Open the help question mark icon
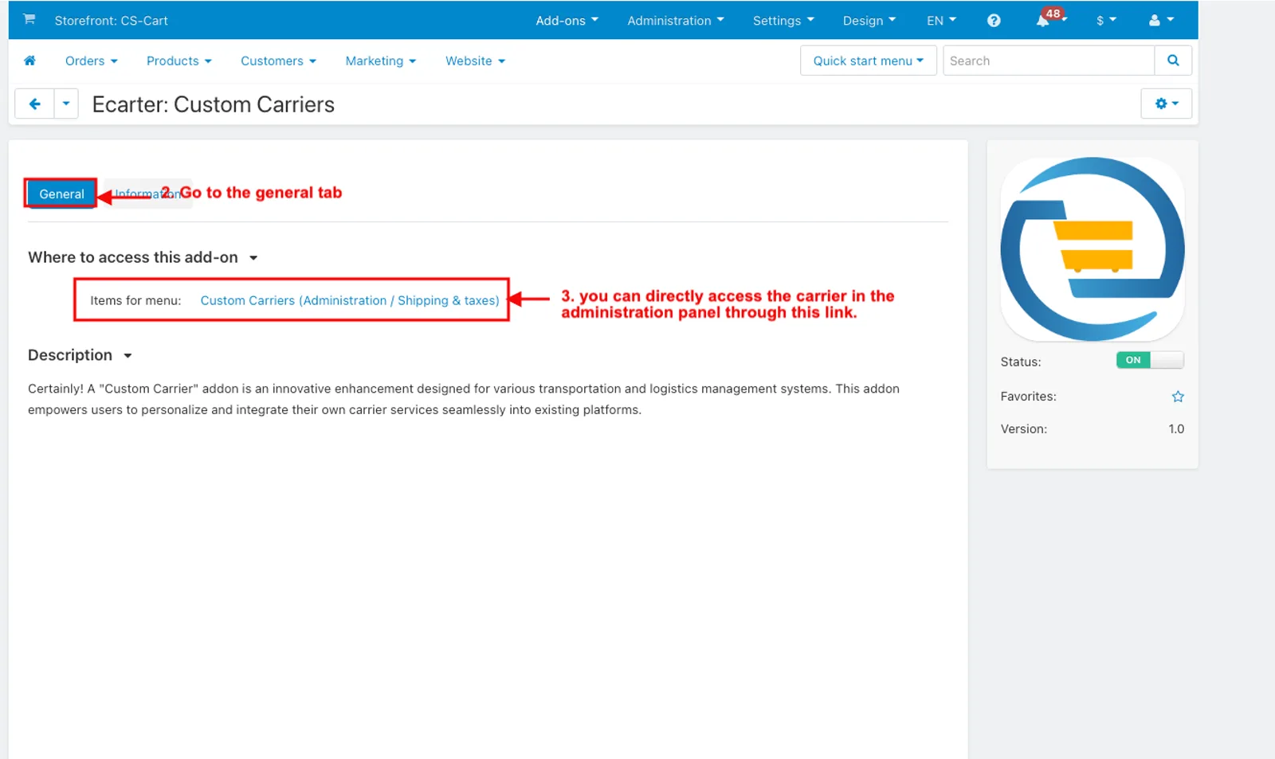This screenshot has height=759, width=1275. coord(994,21)
